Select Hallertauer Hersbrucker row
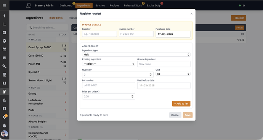Viewport: 263px width, 140px height. click(x=48, y=102)
